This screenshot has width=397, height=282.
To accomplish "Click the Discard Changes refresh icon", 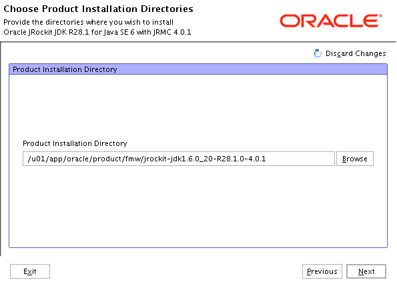I will [x=318, y=53].
